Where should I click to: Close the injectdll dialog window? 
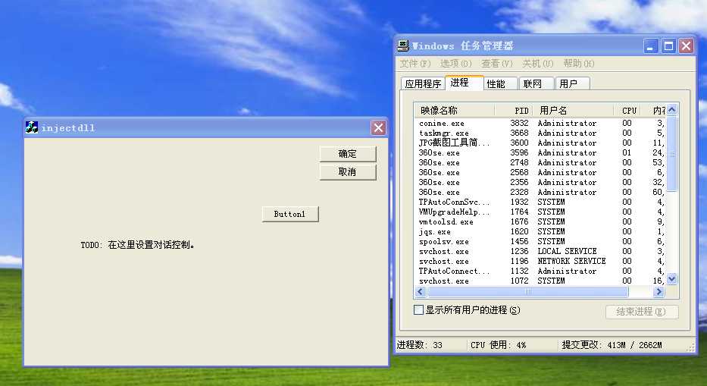click(x=378, y=127)
